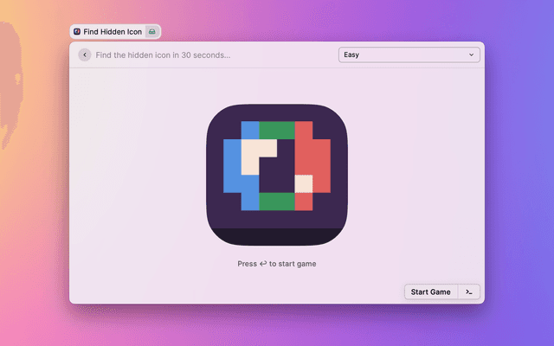Select the Find Hidden Icon title label
Screen dimensions: 554x346
click(x=113, y=31)
